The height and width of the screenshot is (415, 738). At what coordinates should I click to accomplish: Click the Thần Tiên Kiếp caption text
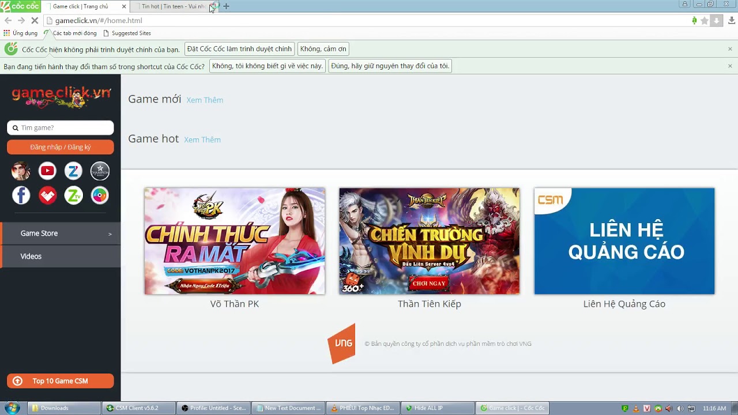[430, 304]
